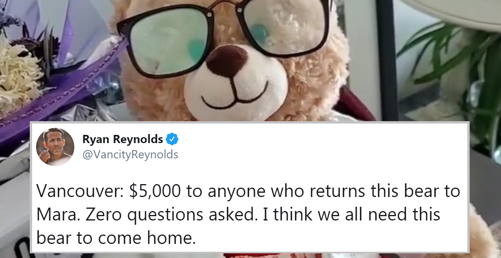Open the @VancityReynolds handle link

[130, 155]
